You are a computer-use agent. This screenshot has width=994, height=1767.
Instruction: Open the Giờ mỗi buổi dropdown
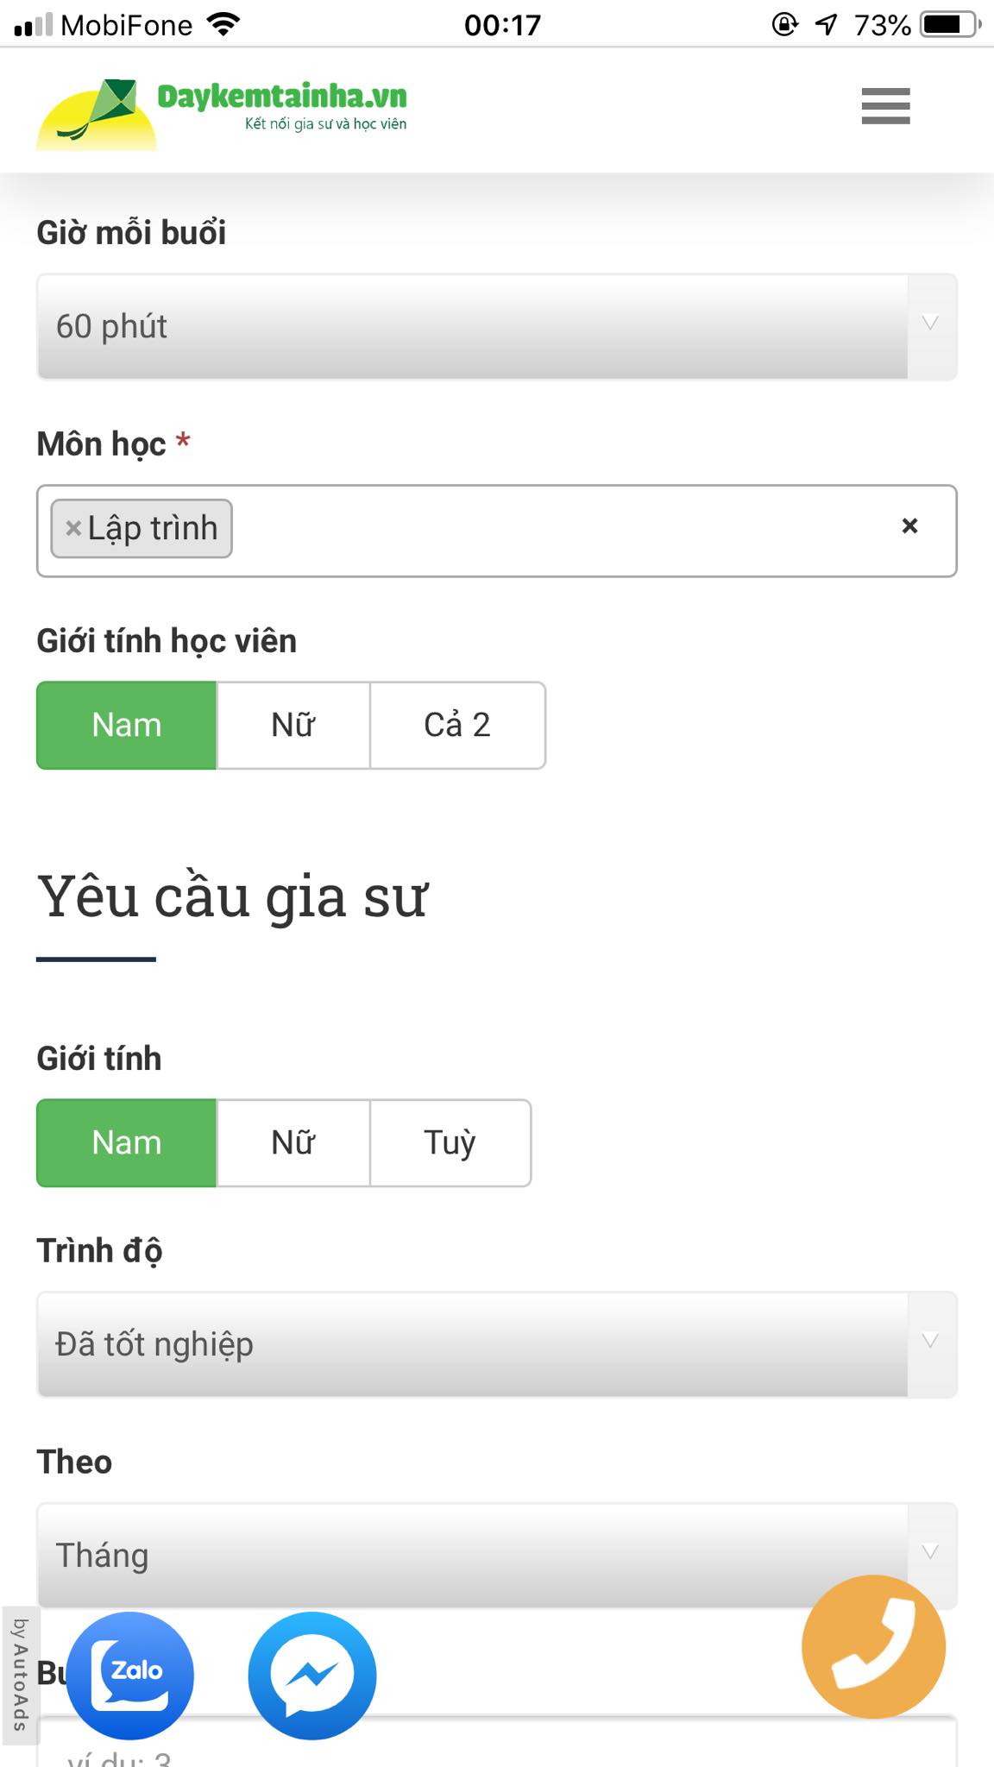[497, 326]
